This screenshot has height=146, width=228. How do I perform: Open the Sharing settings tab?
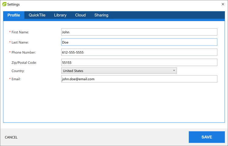point(101,15)
